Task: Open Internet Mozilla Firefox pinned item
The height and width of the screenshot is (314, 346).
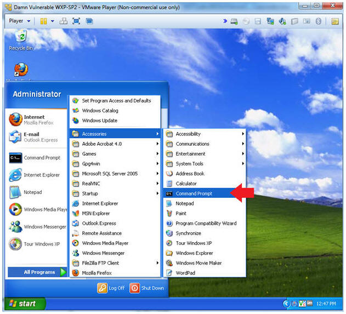Action: pos(37,119)
